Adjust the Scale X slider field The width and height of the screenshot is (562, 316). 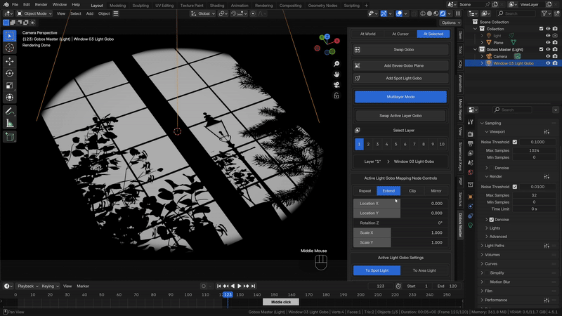(x=400, y=232)
